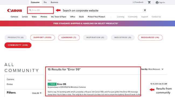Click the Canon logo
The image size is (175, 97).
point(15,10)
